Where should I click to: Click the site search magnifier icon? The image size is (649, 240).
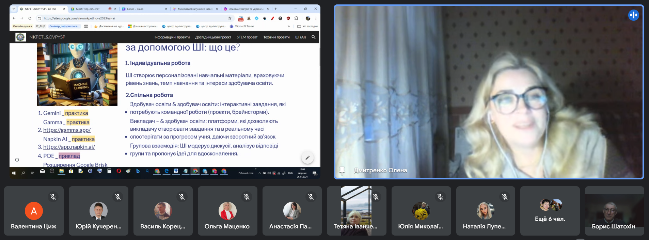313,37
